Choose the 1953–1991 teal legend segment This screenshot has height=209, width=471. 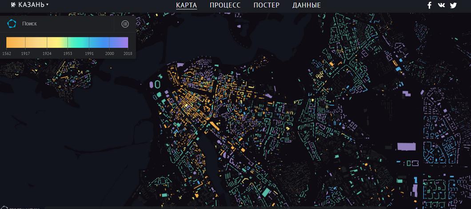click(x=78, y=42)
